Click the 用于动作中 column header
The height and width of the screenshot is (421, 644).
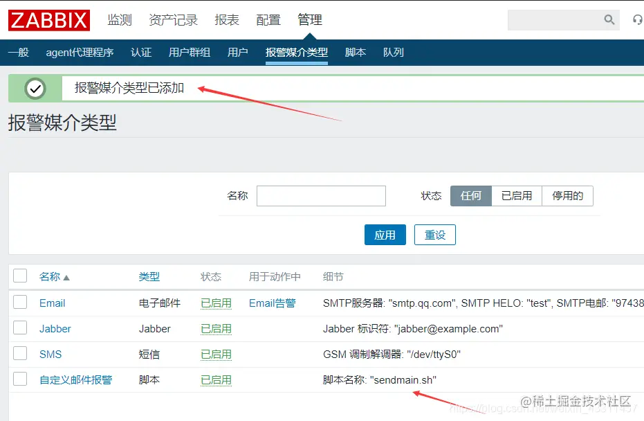click(275, 277)
